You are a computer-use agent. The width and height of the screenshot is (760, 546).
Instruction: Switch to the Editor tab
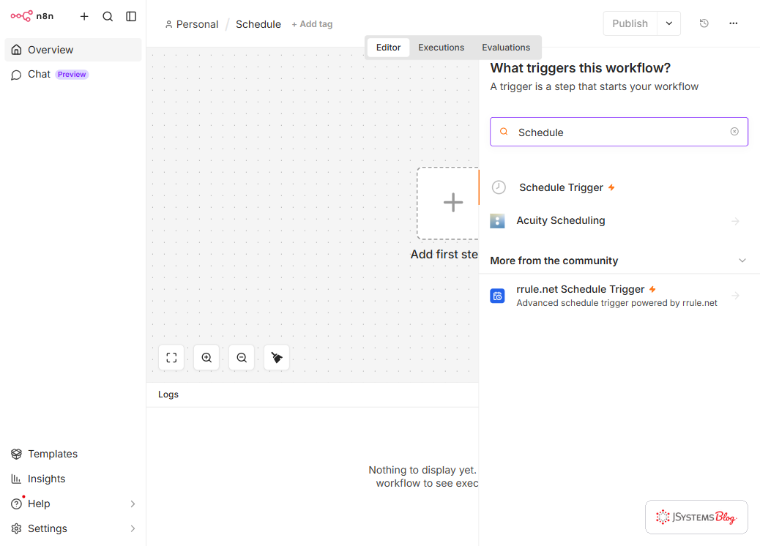click(388, 48)
